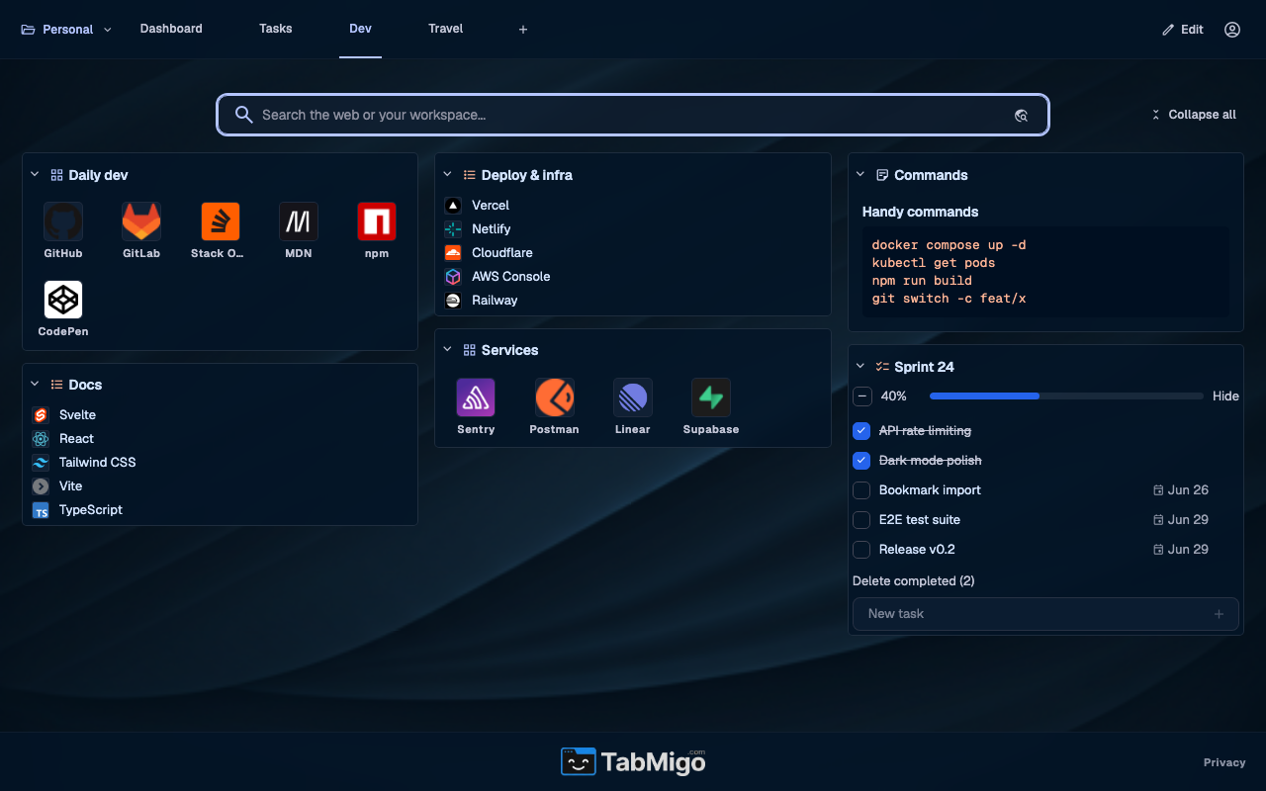1266x791 pixels.
Task: Open the CodePen bookmark icon
Action: click(63, 300)
